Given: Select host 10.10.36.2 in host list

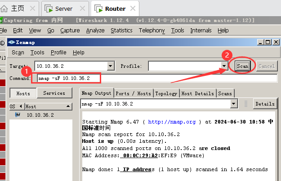Looking at the screenshot, I should [x=40, y=115].
